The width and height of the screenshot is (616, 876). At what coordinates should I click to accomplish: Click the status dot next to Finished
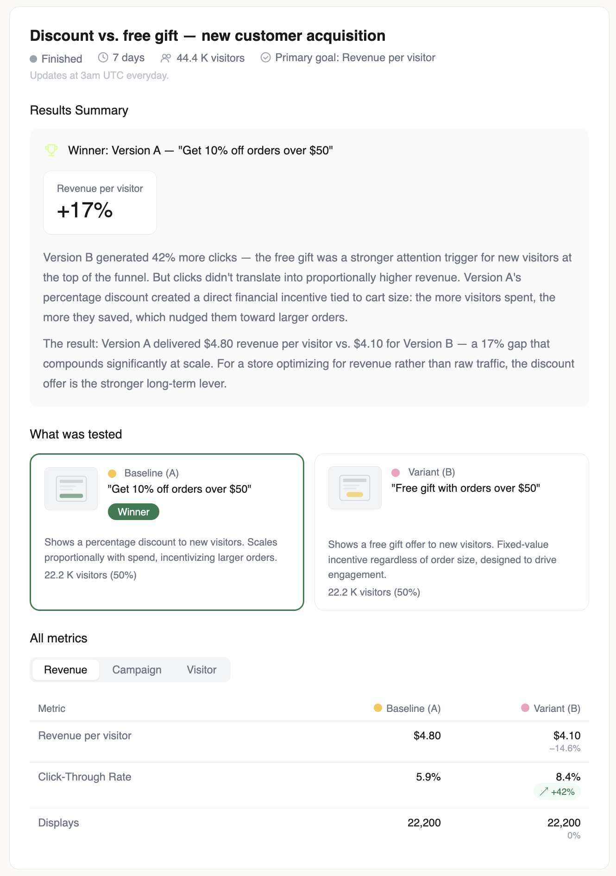(33, 59)
